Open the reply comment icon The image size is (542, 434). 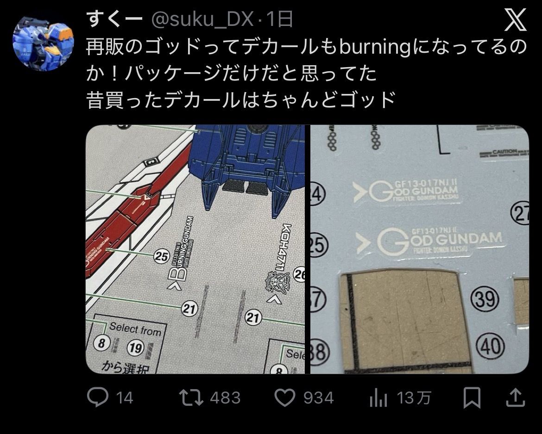point(98,397)
